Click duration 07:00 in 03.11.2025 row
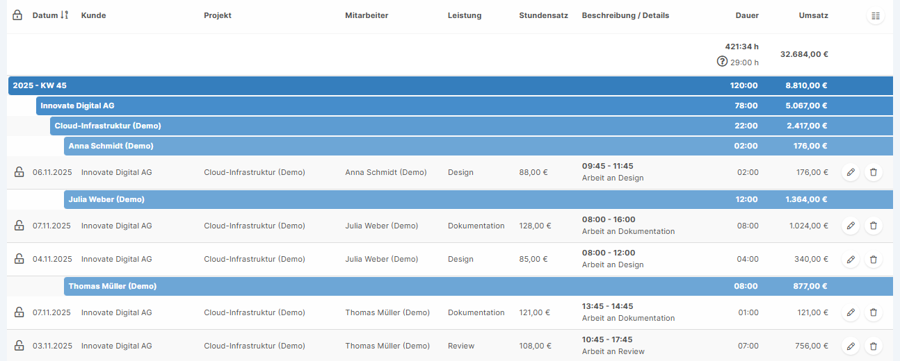 tap(748, 346)
